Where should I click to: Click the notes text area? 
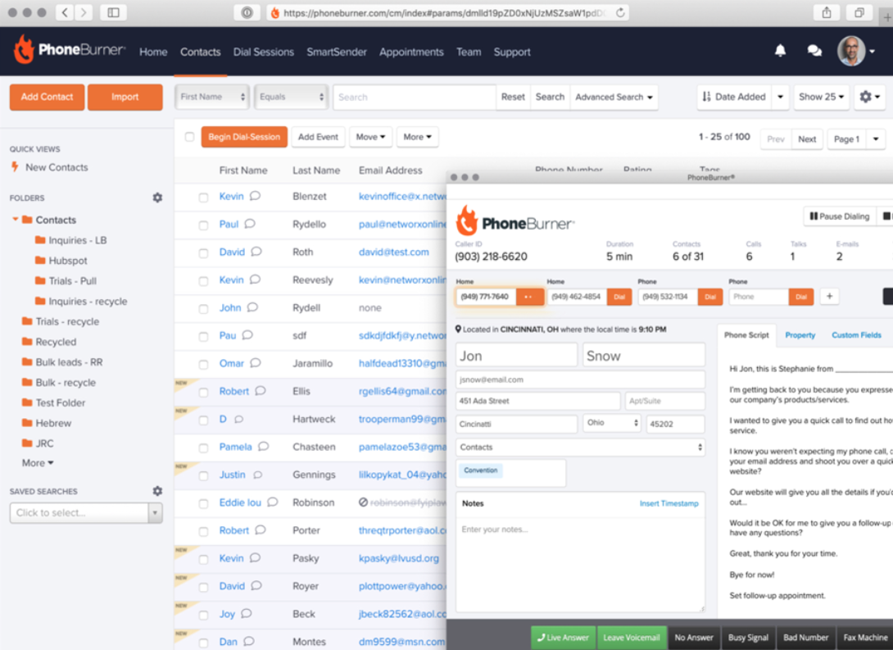click(580, 565)
